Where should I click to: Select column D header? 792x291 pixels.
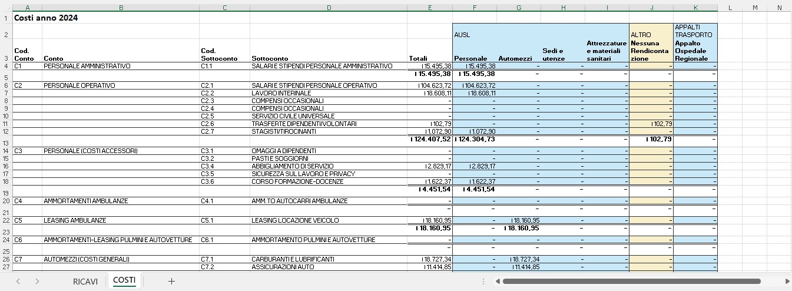click(x=329, y=8)
